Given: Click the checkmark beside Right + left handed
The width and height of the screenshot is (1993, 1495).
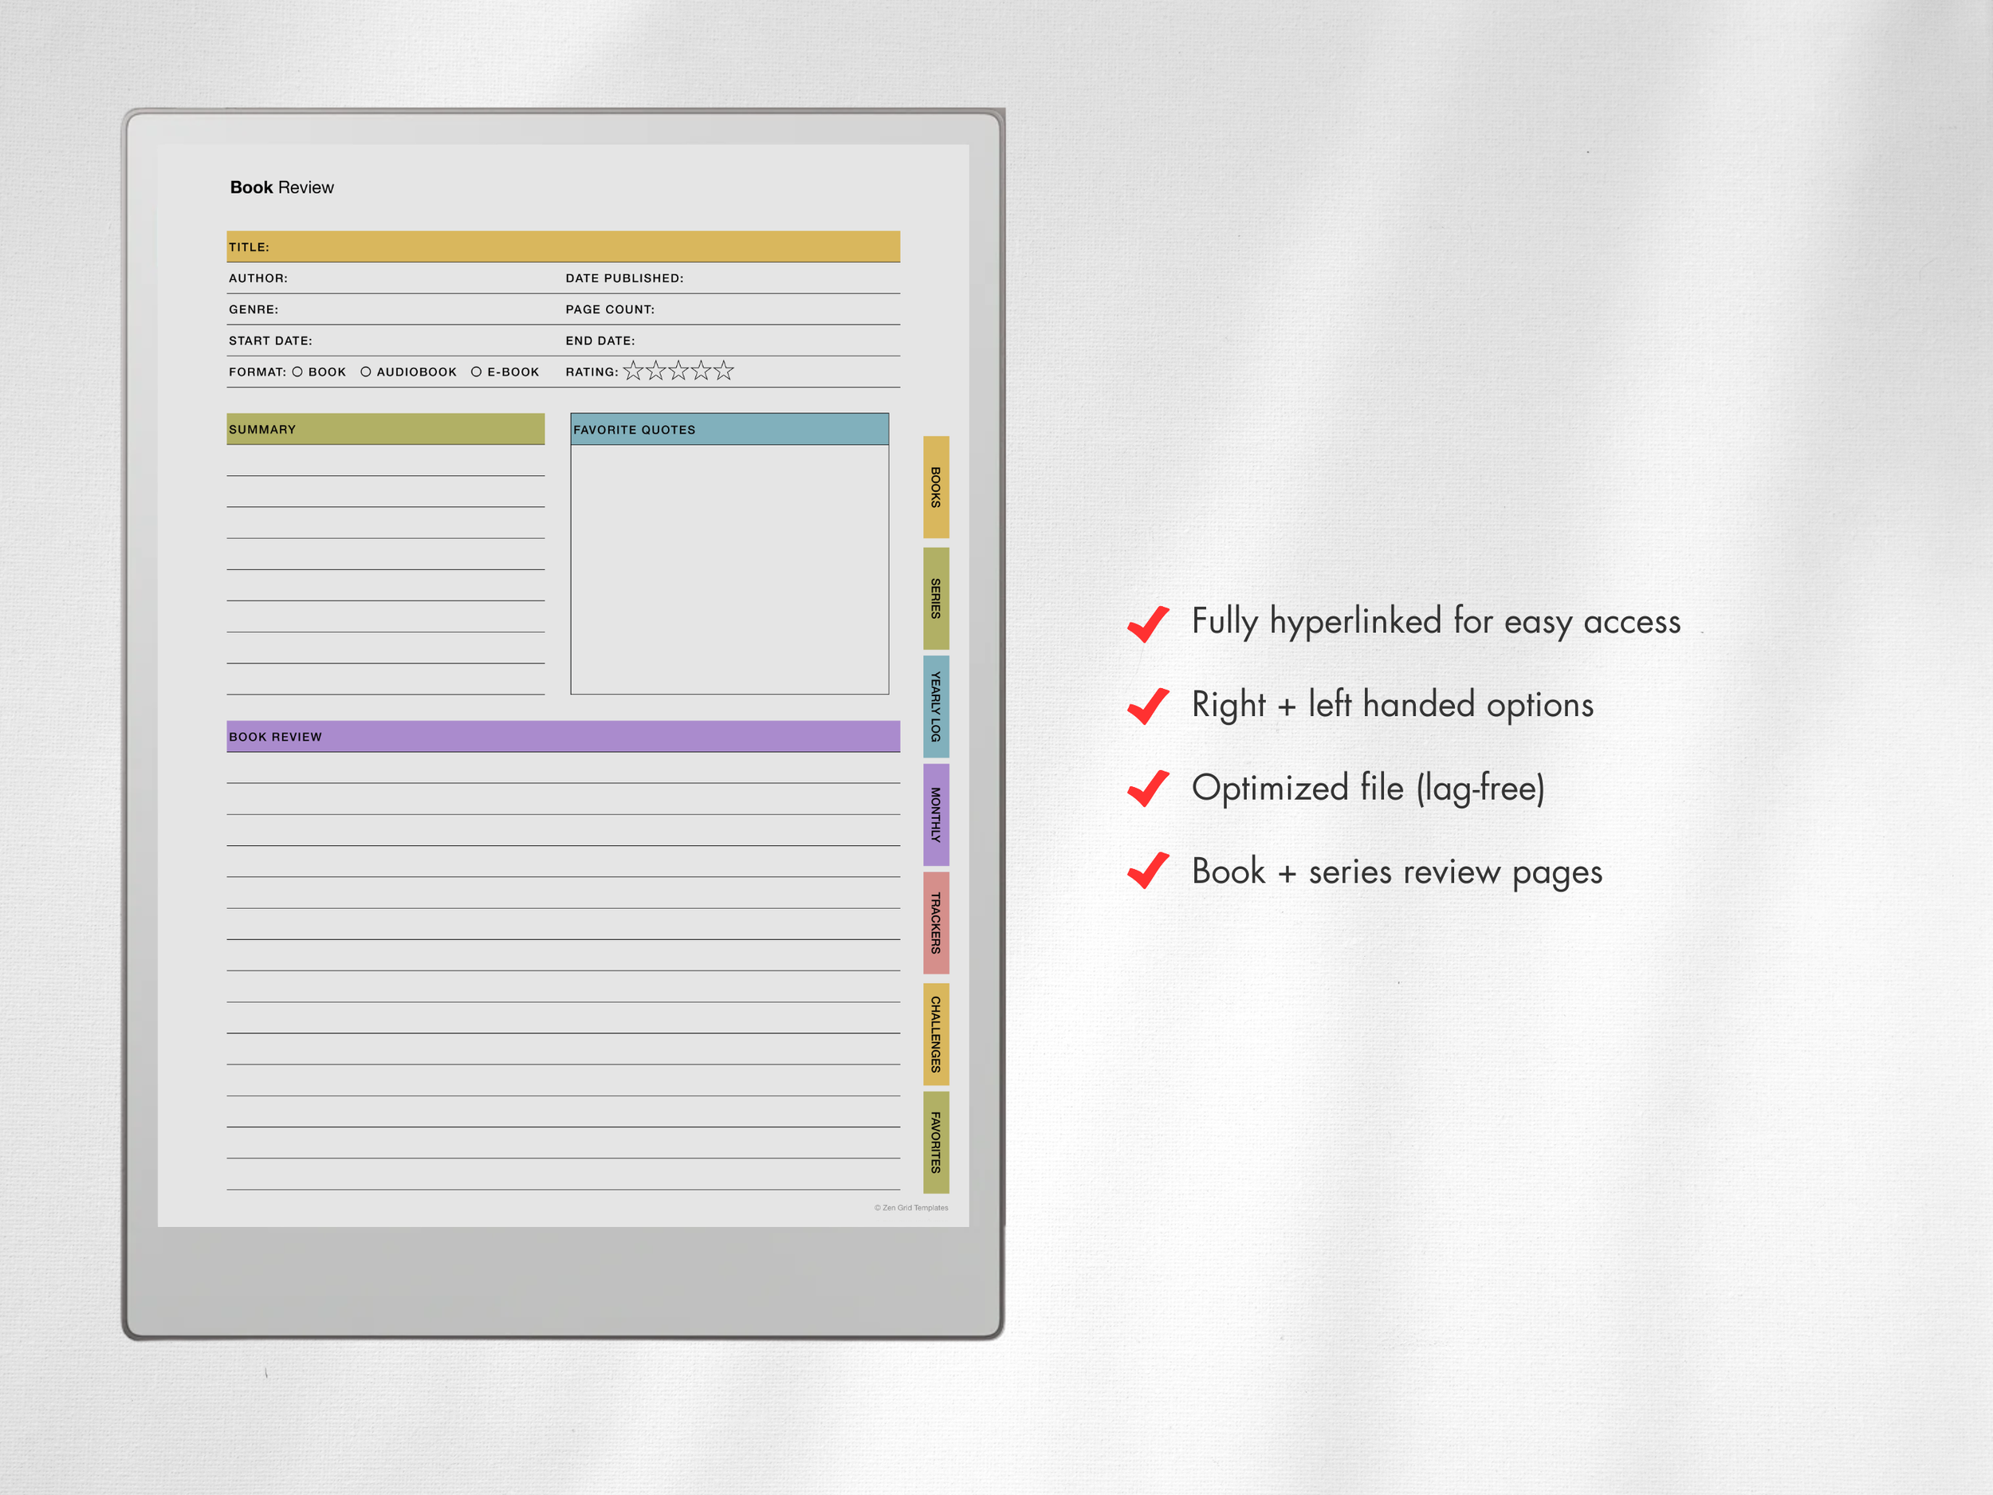Looking at the screenshot, I should tap(1149, 706).
